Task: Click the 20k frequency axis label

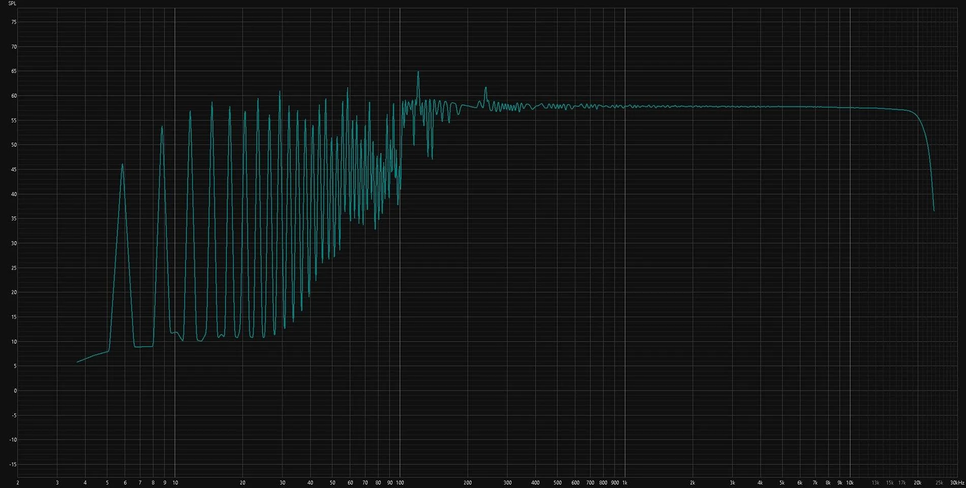Action: 918,483
